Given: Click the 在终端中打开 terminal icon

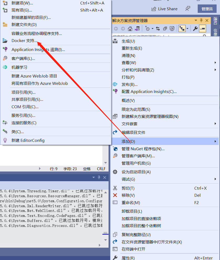Looking at the screenshot, I should (x=115, y=249).
